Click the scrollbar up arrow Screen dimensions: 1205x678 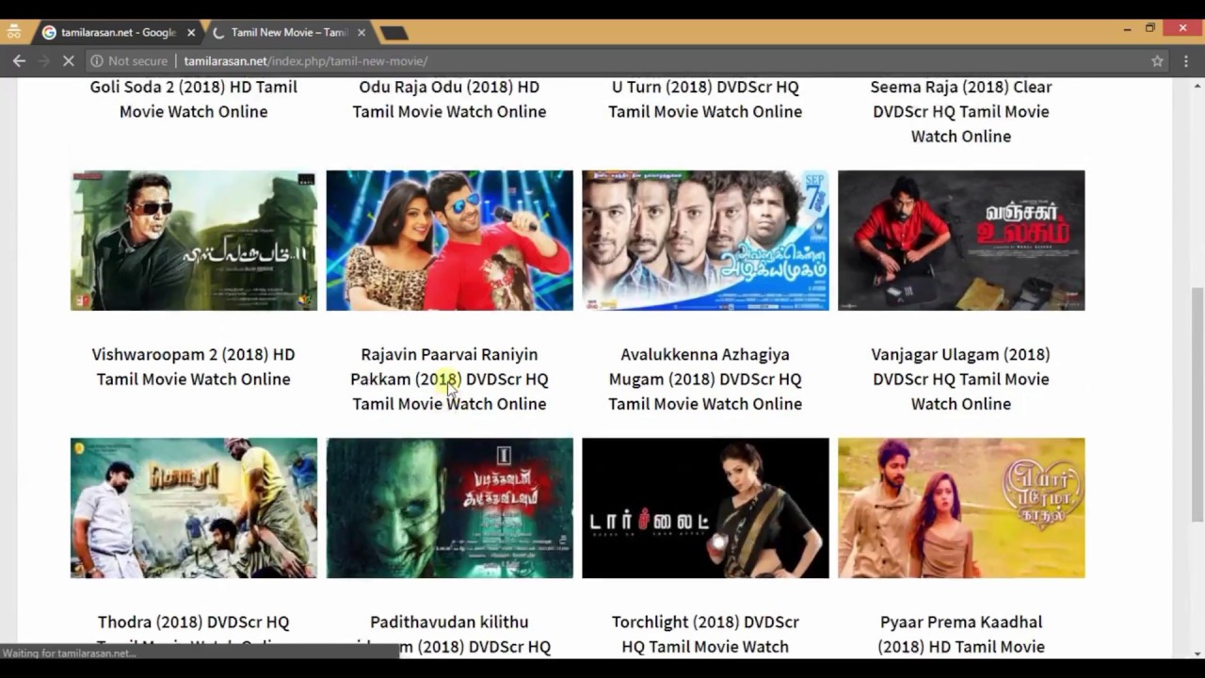pos(1197,85)
